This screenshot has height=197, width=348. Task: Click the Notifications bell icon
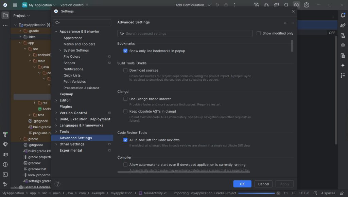[x=343, y=15]
